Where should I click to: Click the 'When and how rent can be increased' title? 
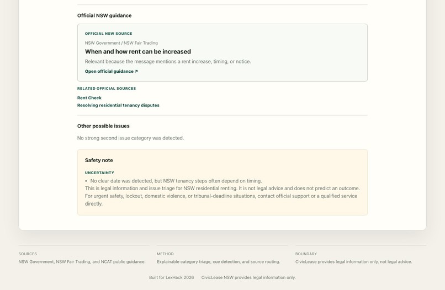click(x=138, y=52)
